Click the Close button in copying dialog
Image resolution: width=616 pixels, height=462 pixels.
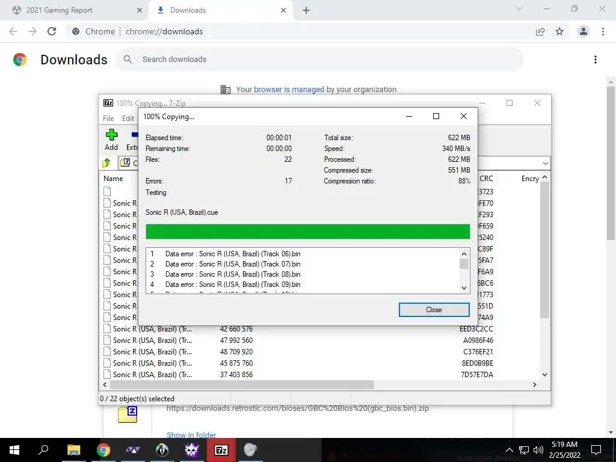(434, 310)
